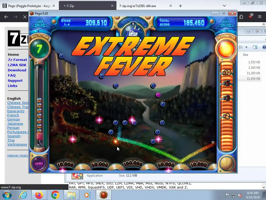Open the media player taskbar icon
Viewport: 266px width, 200px height.
(x=87, y=195)
